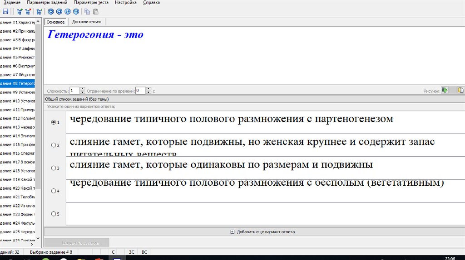Select radio button for answer option 2
465x260 pixels.
(54, 145)
